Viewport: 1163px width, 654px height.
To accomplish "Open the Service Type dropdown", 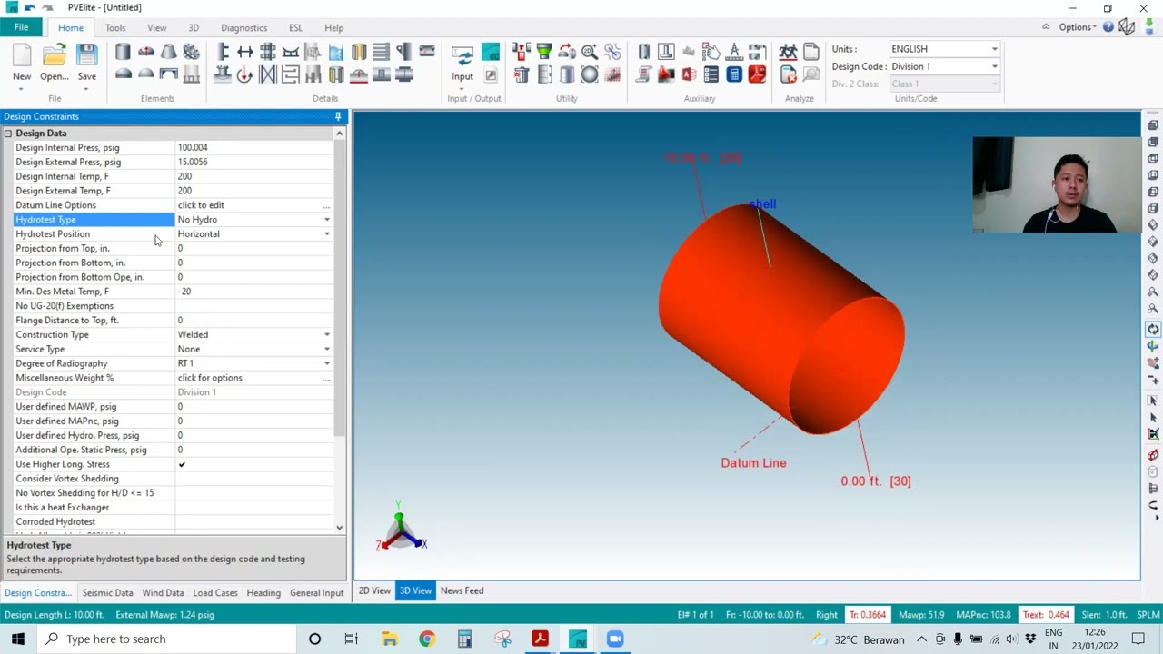I will click(327, 350).
